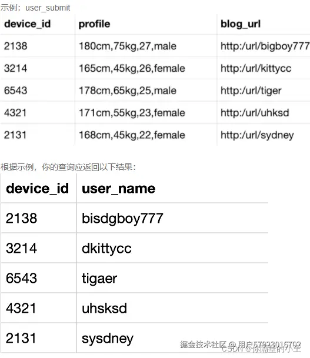Click the 178cm,65kg,25,male profile cell
The image size is (310, 358).
(128, 91)
